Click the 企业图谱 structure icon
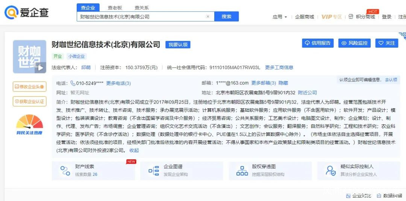This screenshot has height=201, width=406. pos(154,171)
